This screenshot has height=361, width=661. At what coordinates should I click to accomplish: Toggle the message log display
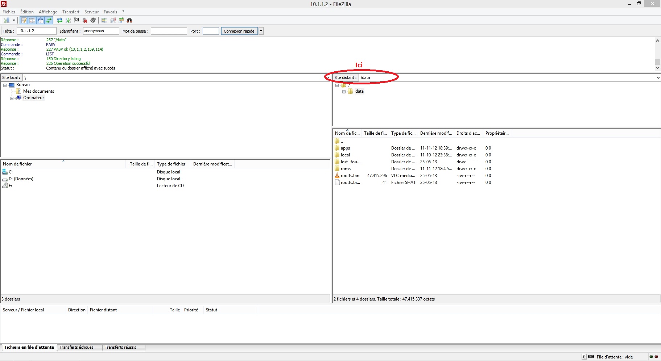click(x=24, y=20)
